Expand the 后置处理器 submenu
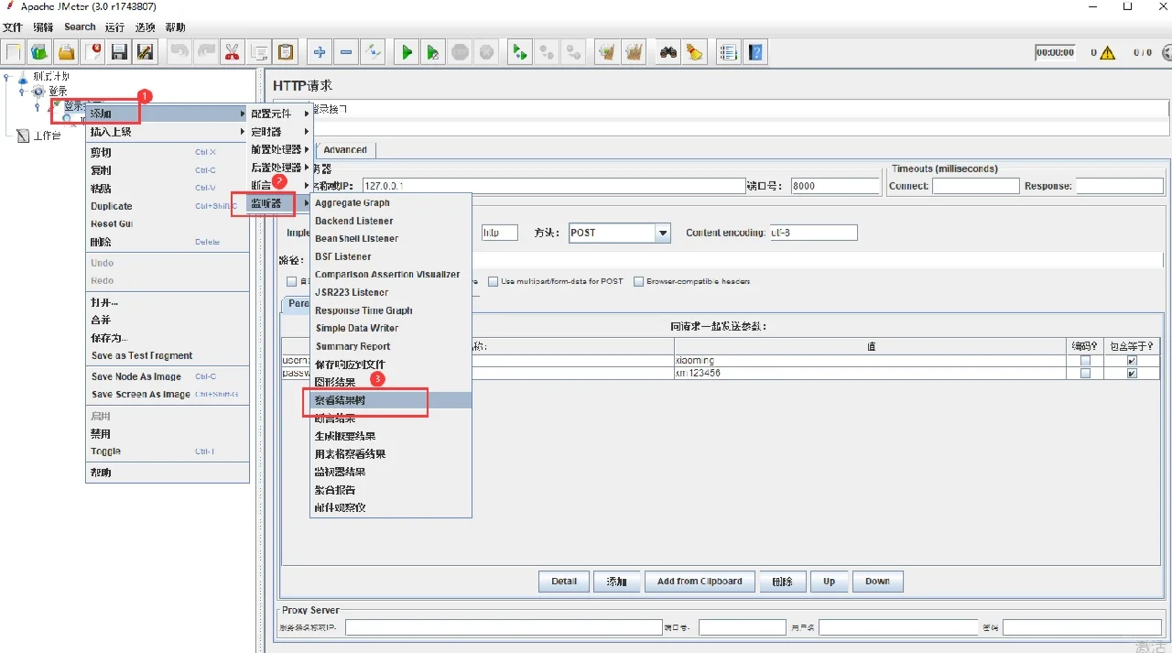1172x653 pixels. [x=279, y=168]
